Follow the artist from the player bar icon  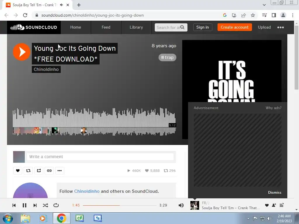click(274, 205)
